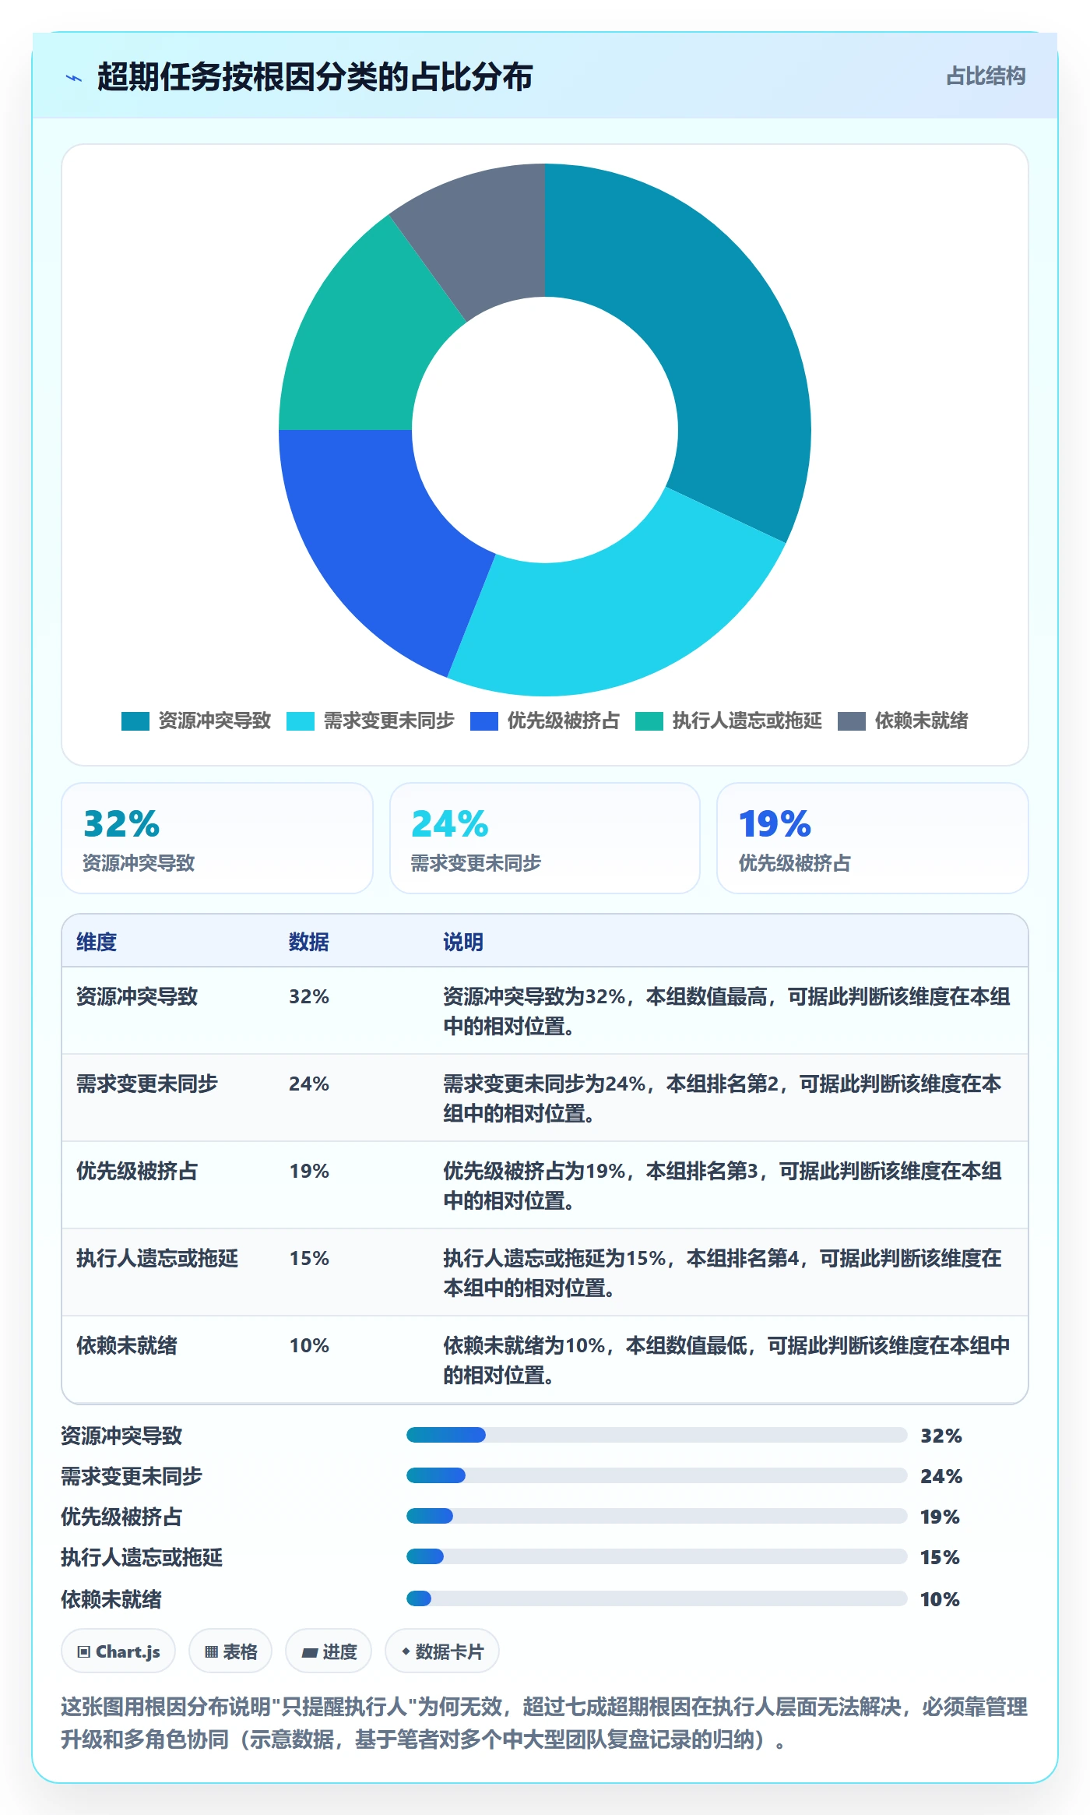Click the 表格 tag chip

tap(230, 1651)
